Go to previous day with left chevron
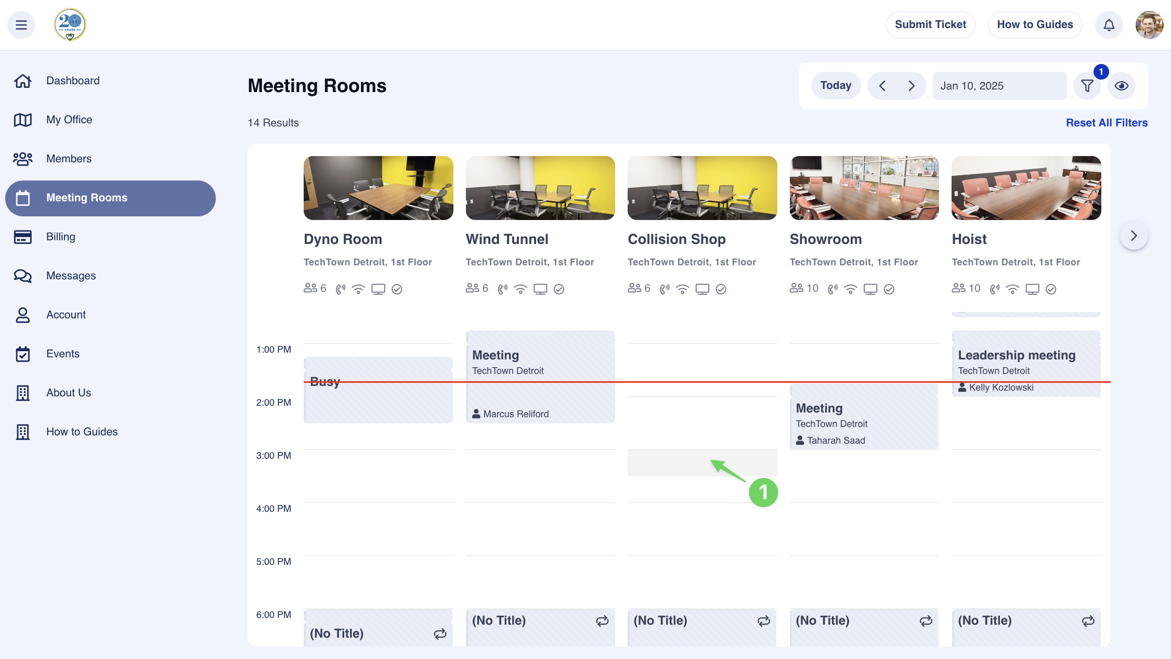Image resolution: width=1171 pixels, height=659 pixels. pos(882,86)
